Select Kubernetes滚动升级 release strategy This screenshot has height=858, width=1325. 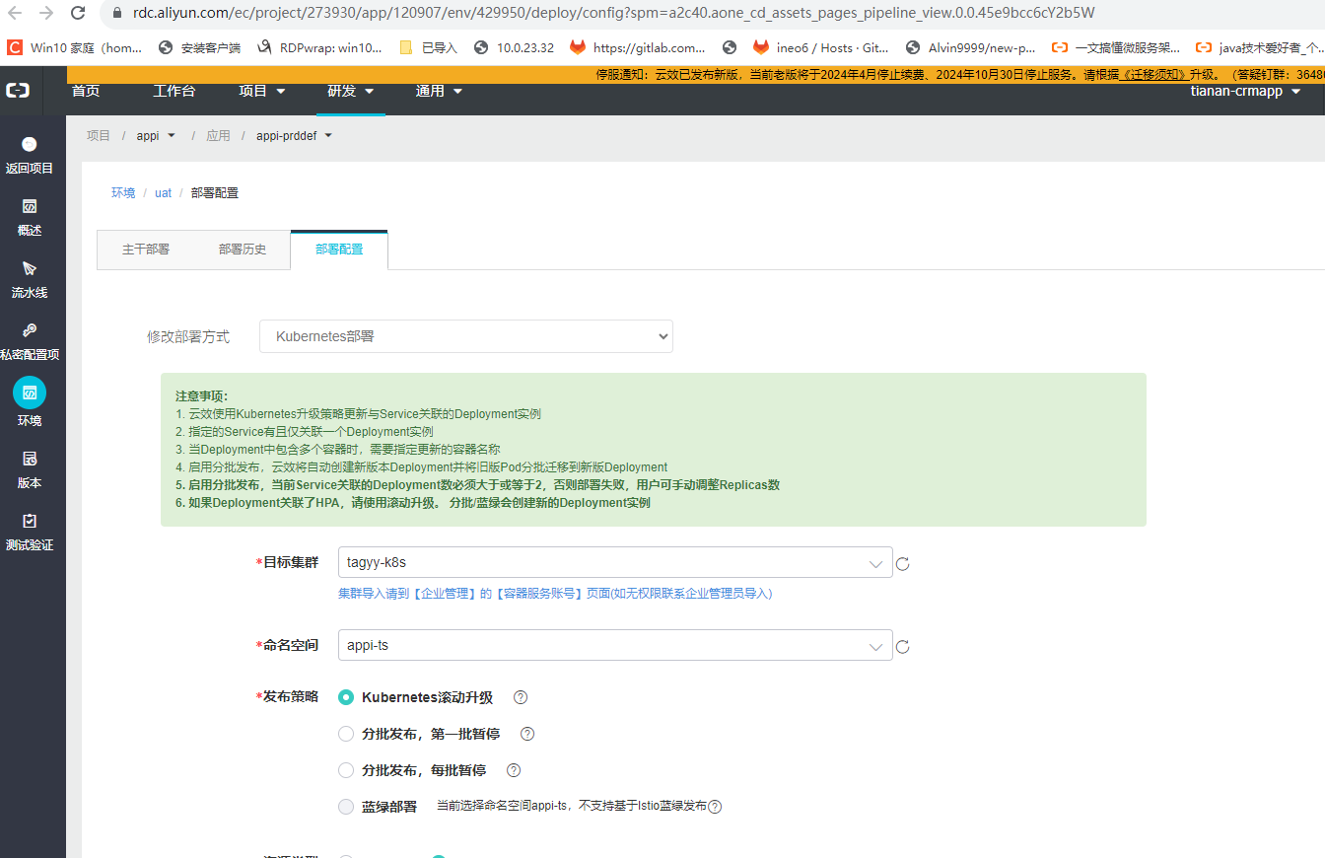tap(346, 697)
